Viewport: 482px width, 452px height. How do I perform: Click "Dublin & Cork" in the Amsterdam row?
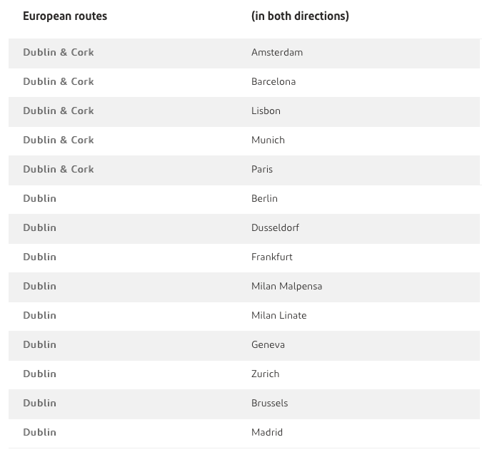point(59,53)
